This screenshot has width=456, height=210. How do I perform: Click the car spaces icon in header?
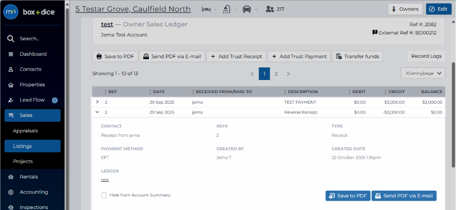[x=246, y=9]
